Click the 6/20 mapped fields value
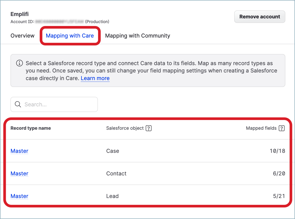Viewport: 295px width, 219px height. point(279,174)
